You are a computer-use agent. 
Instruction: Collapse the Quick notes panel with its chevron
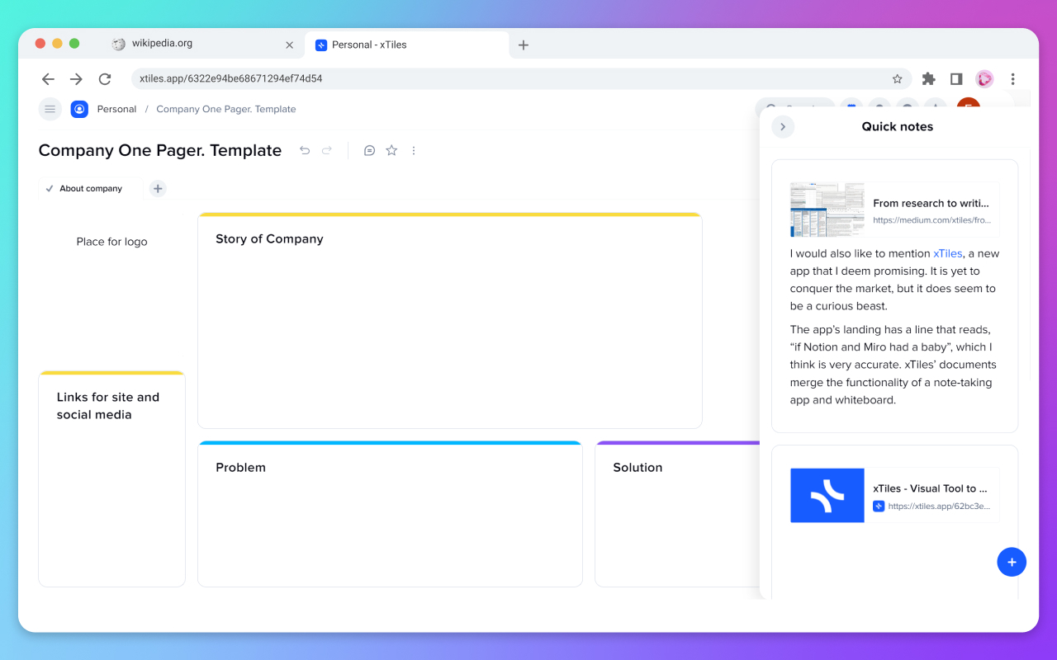coord(782,126)
